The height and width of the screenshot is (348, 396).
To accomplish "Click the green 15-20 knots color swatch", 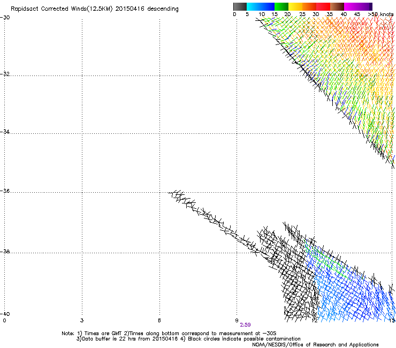I will pos(281,6).
